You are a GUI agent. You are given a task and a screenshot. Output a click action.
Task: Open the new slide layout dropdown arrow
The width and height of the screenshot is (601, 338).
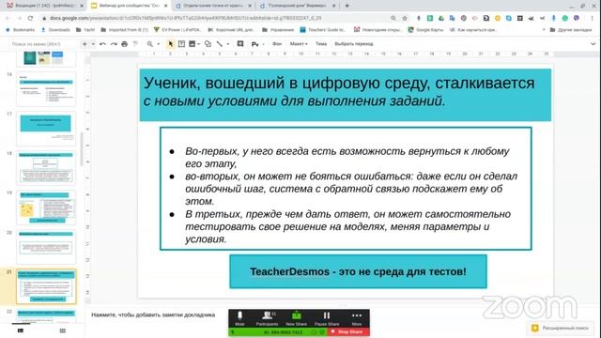click(x=93, y=44)
